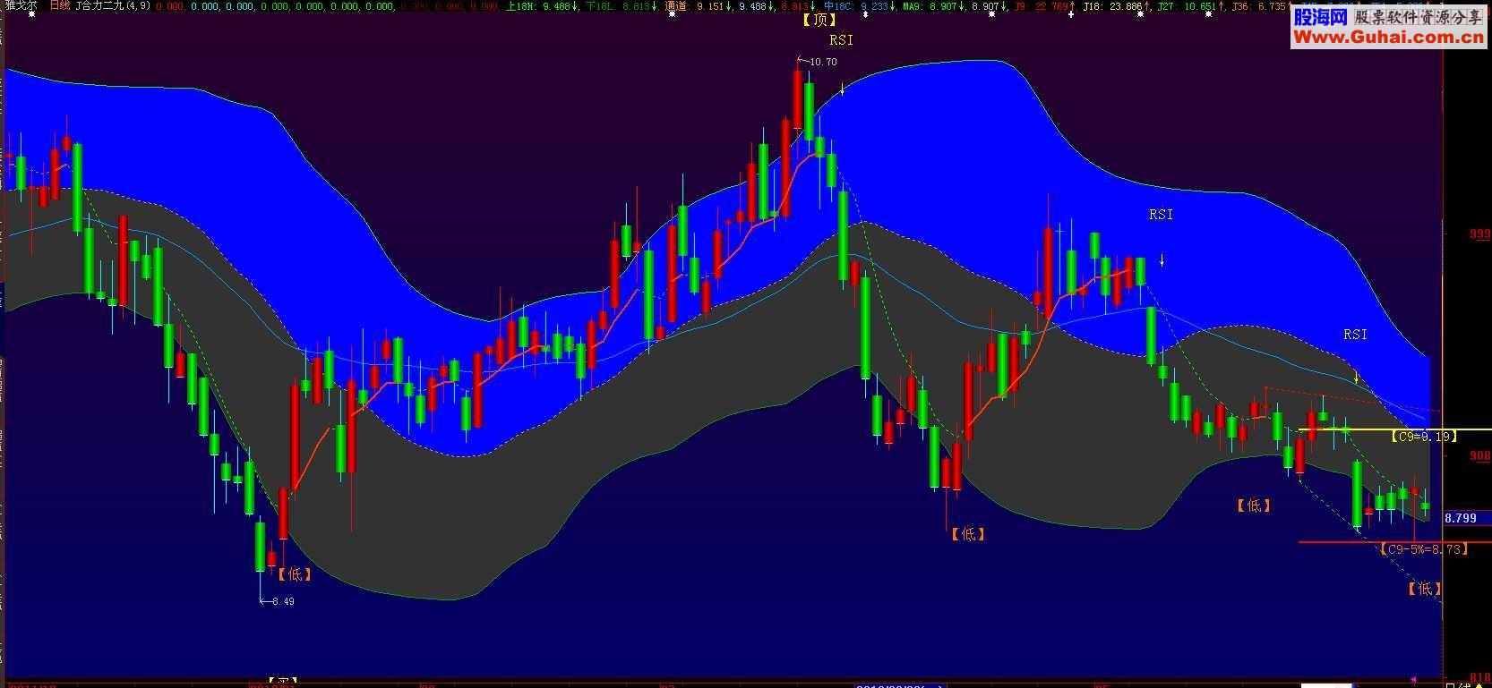Click the 上18H: 9.488 value

click(x=540, y=6)
